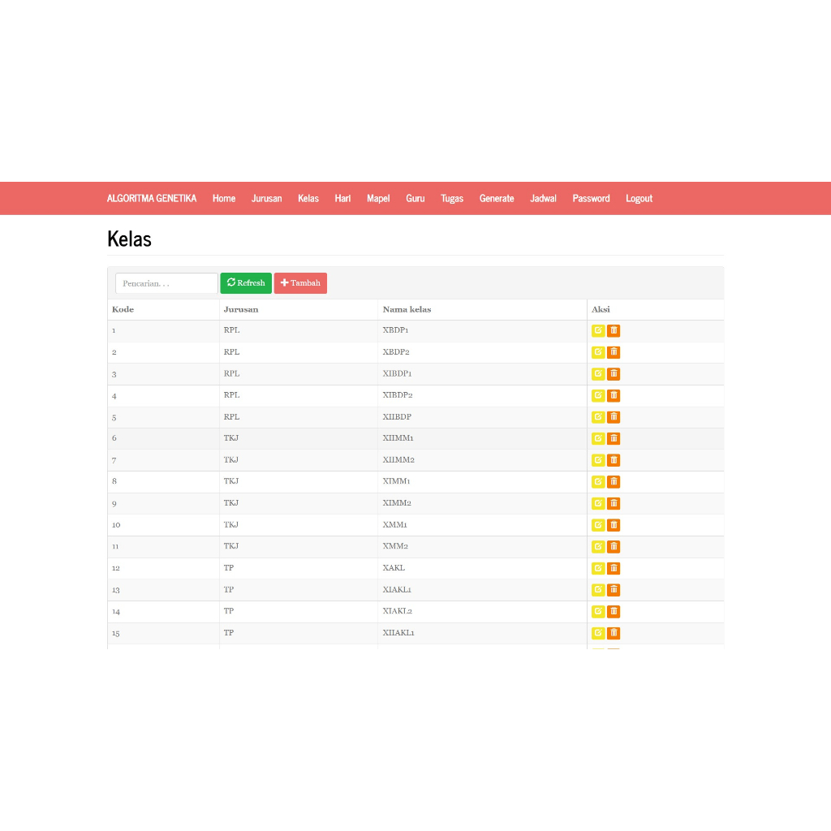The width and height of the screenshot is (831, 831).
Task: Delete the XIIBDP class row
Action: tap(614, 417)
